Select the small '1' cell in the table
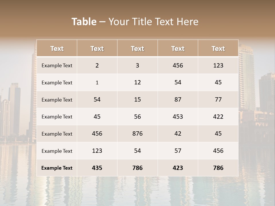This screenshot has width=275, height=206. point(97,82)
